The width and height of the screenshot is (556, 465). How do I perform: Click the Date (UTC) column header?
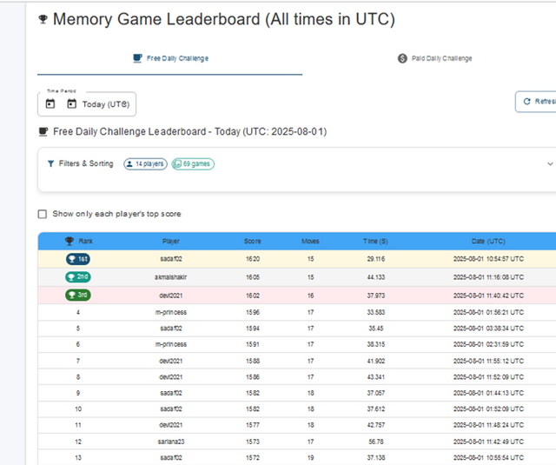[488, 241]
